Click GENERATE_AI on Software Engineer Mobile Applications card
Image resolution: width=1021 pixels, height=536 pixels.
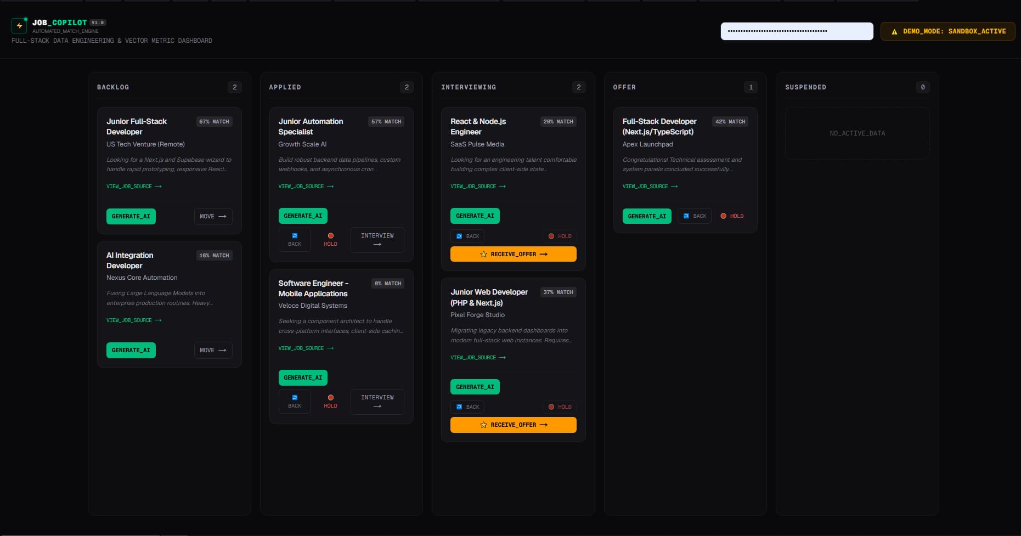pos(303,377)
